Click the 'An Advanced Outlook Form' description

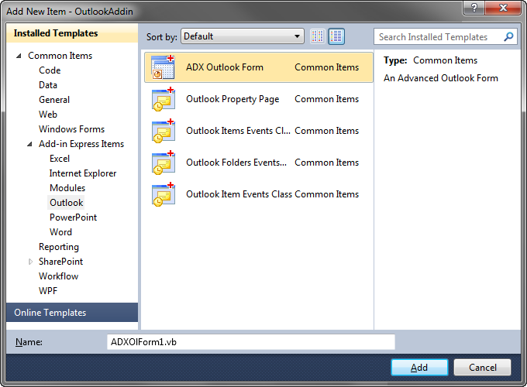441,78
